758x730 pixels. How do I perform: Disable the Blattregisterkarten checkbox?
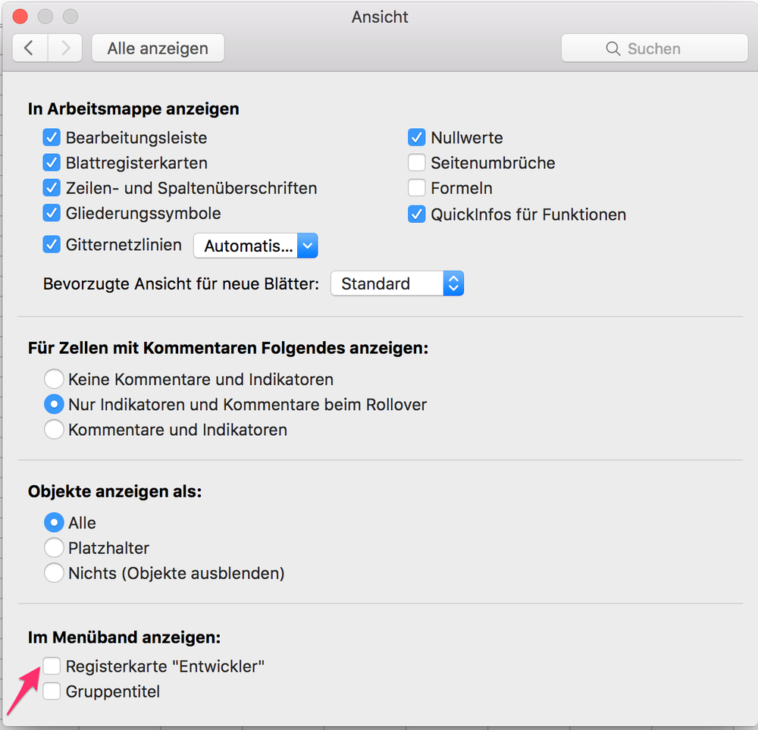[x=52, y=163]
